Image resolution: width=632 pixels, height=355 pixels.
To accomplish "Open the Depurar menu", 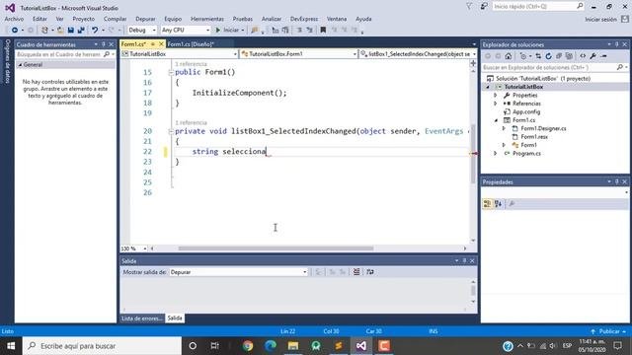I will (145, 19).
